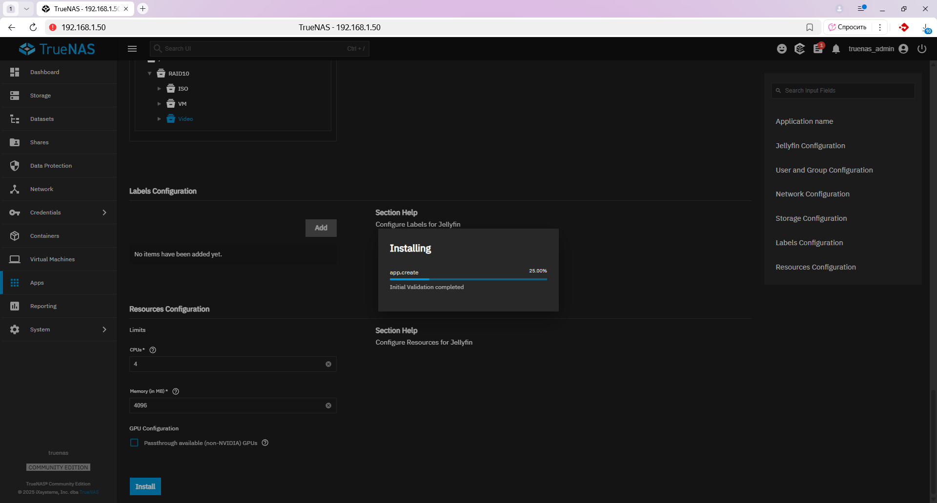937x503 pixels.
Task: Jump to Storage Configuration section link
Action: [x=811, y=218]
